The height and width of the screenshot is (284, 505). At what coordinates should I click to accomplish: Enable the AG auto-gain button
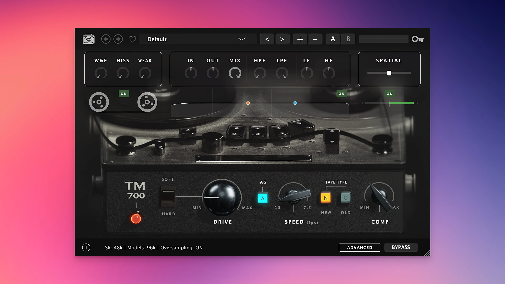coord(262,198)
